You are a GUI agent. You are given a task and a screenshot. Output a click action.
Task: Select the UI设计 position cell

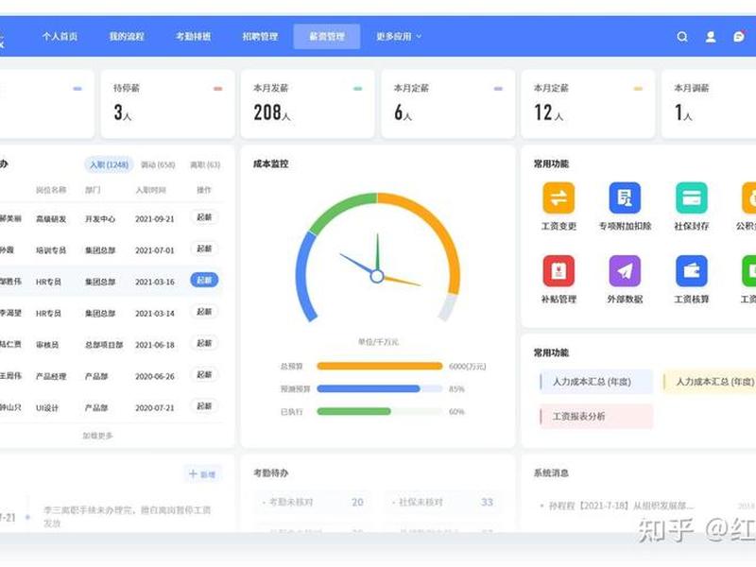coord(47,408)
